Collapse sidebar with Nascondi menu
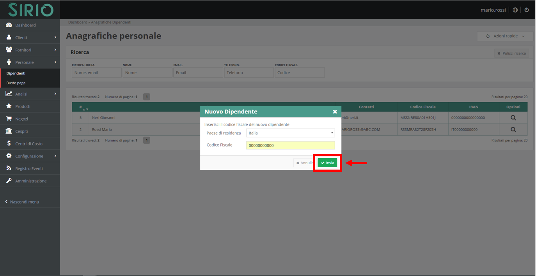This screenshot has width=536, height=276. point(22,202)
